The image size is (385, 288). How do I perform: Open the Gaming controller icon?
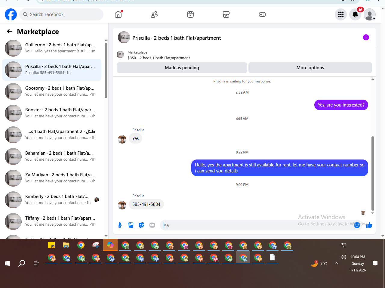262,14
